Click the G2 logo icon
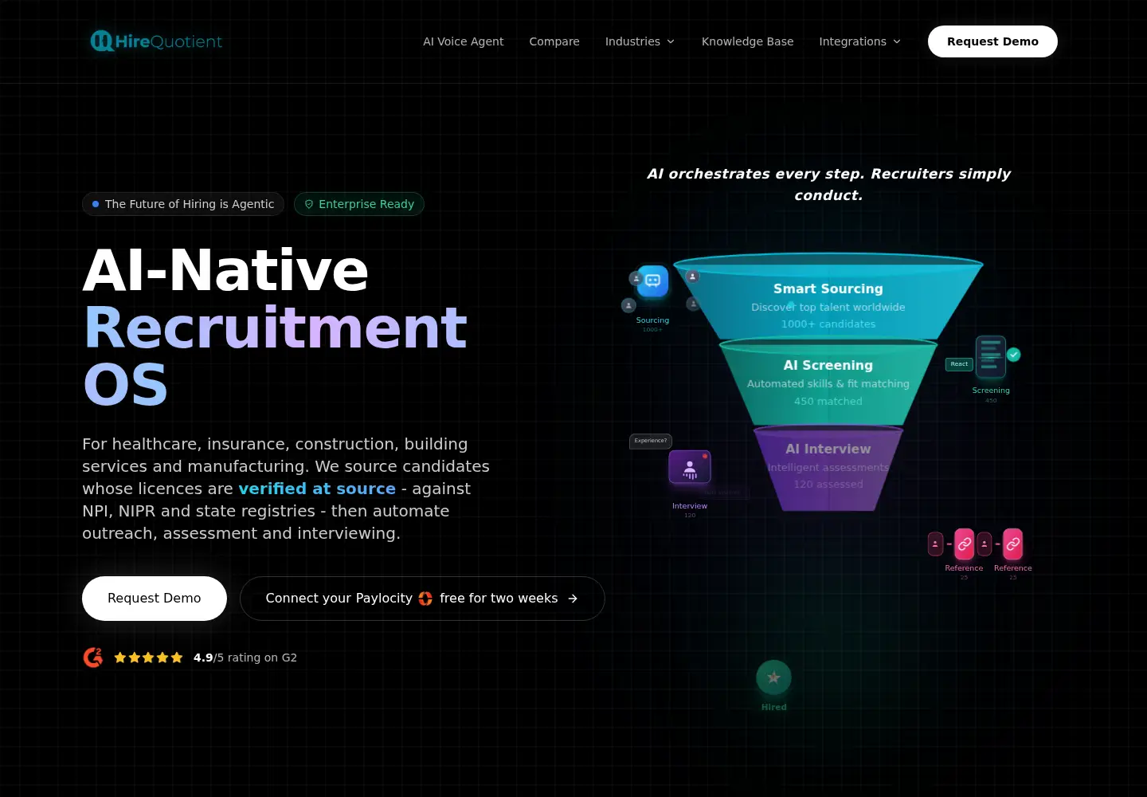 pyautogui.click(x=93, y=658)
